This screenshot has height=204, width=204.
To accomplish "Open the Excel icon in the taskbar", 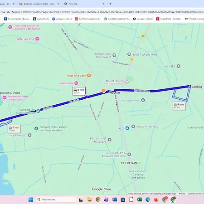I will pyautogui.click(x=139, y=199).
